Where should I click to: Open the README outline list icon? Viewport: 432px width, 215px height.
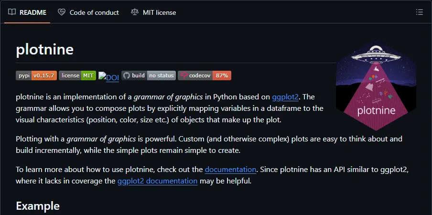419,12
